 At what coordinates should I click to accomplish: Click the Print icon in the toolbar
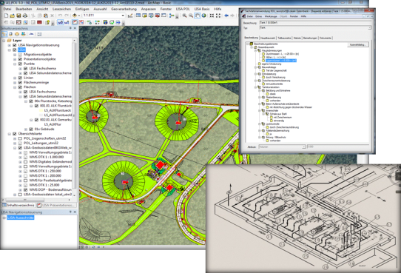pos(25,16)
